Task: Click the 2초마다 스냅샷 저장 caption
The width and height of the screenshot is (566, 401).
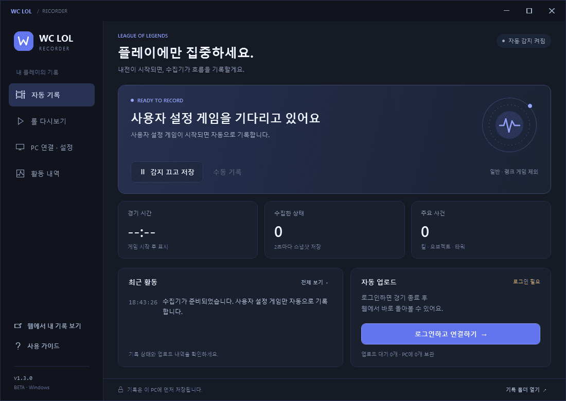Action: point(297,247)
